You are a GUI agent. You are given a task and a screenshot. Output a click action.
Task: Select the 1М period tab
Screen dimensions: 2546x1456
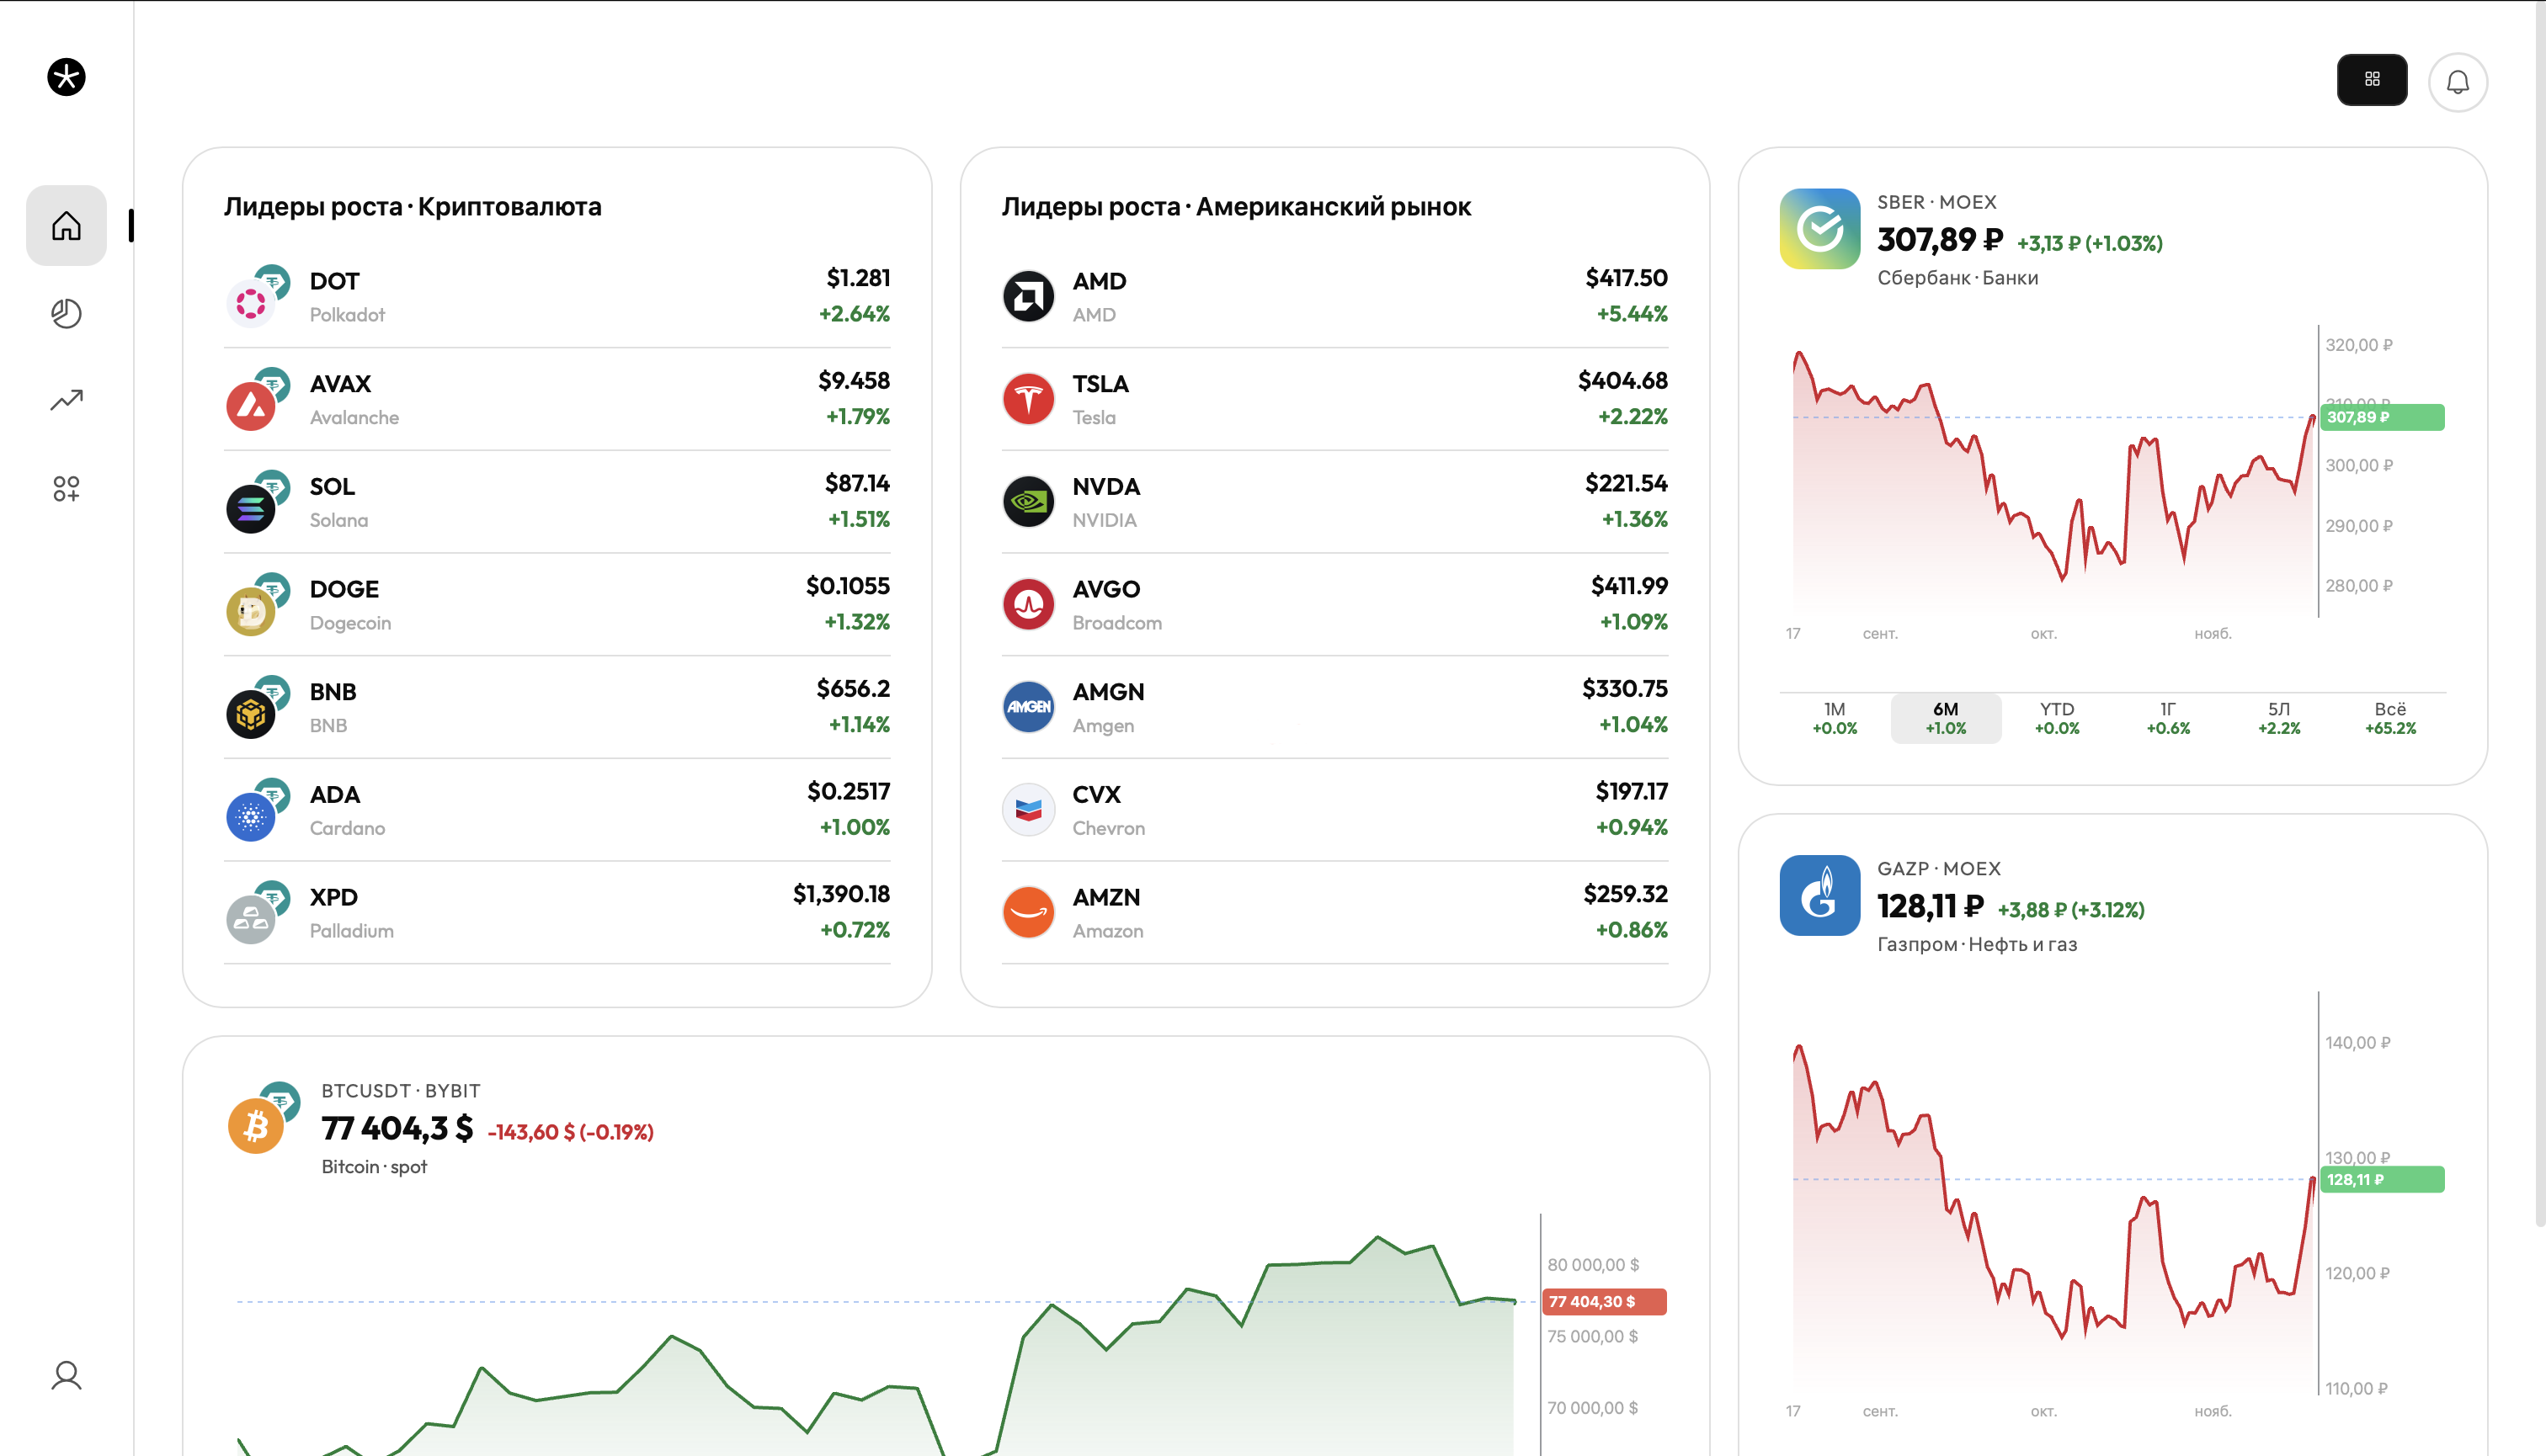click(1835, 718)
